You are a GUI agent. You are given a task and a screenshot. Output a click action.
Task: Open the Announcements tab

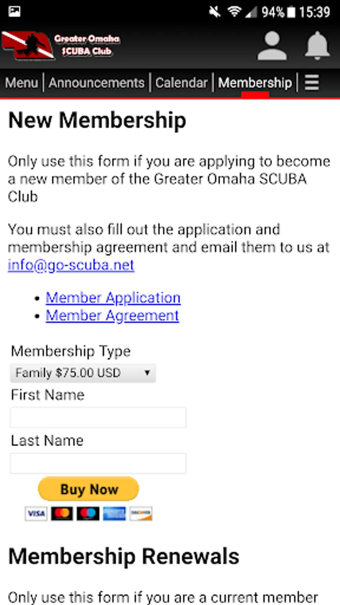tap(97, 82)
